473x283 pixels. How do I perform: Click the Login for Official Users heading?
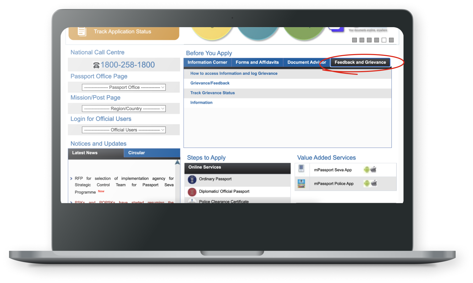coord(101,119)
